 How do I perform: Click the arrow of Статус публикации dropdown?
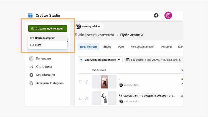119,60
